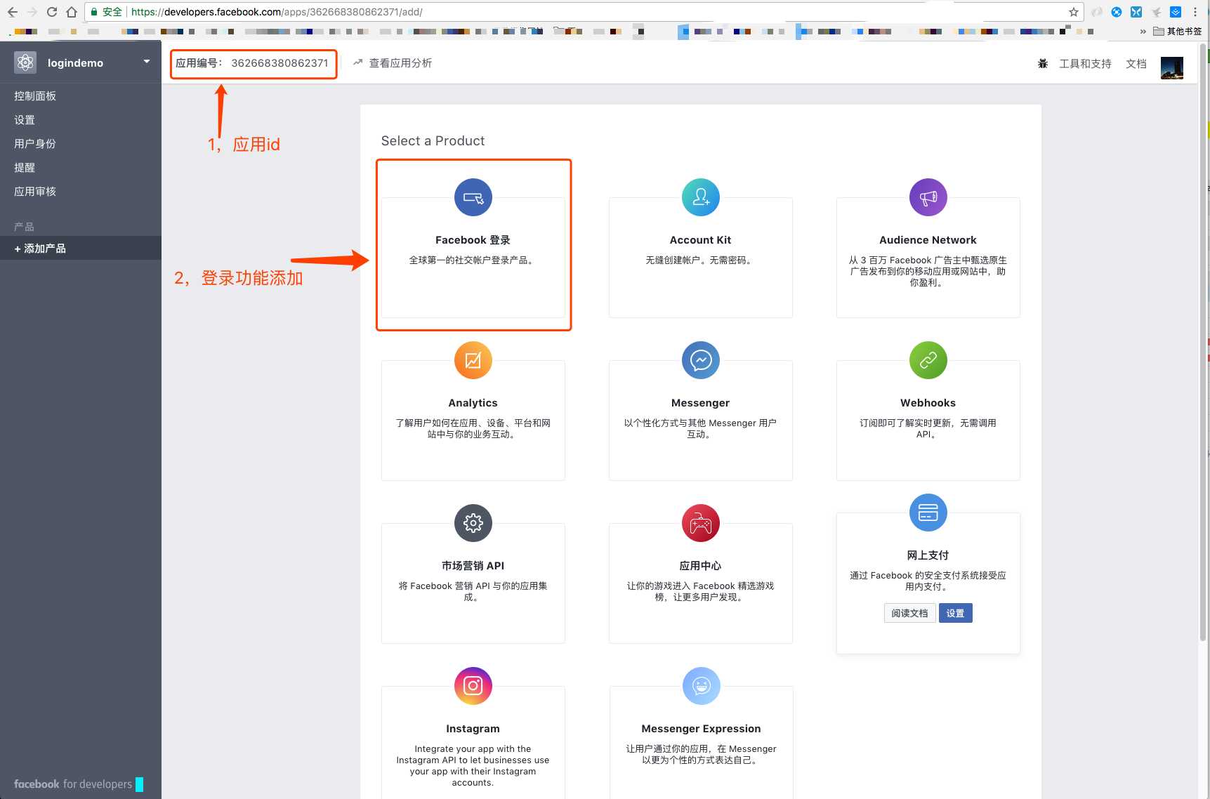Viewport: 1210px width, 799px height.
Task: Bookmark page with the star icon
Action: 1074,12
